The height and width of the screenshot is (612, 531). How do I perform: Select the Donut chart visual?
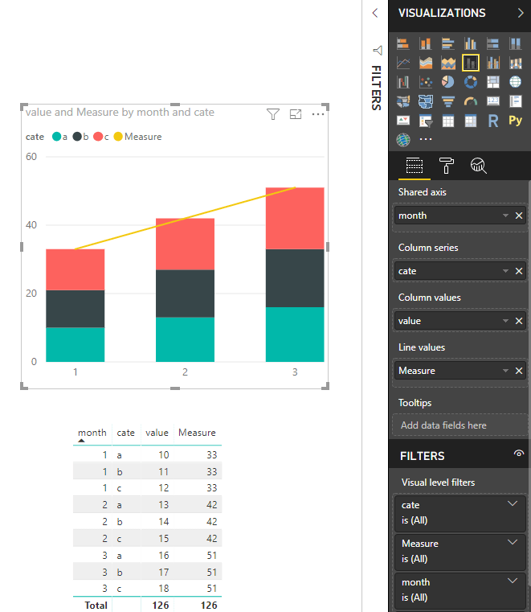click(470, 82)
